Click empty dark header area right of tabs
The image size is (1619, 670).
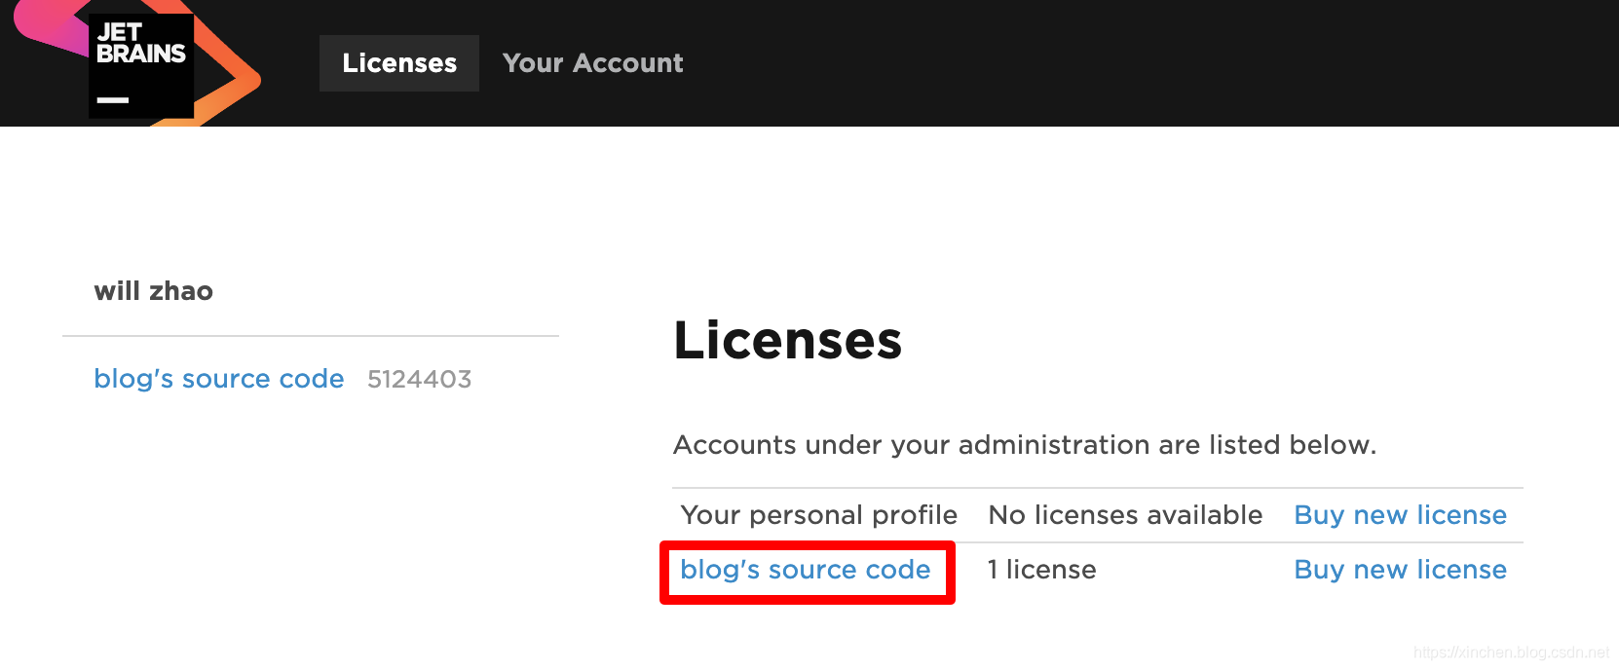click(1120, 63)
